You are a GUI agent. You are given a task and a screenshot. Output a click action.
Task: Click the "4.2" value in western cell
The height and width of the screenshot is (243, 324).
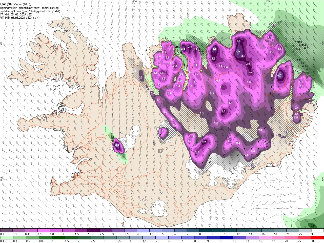(117, 145)
